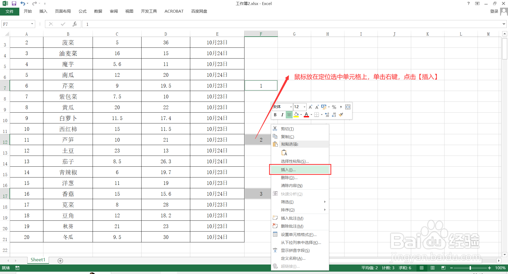Click the Sheet1 sheet tab

(x=38, y=260)
